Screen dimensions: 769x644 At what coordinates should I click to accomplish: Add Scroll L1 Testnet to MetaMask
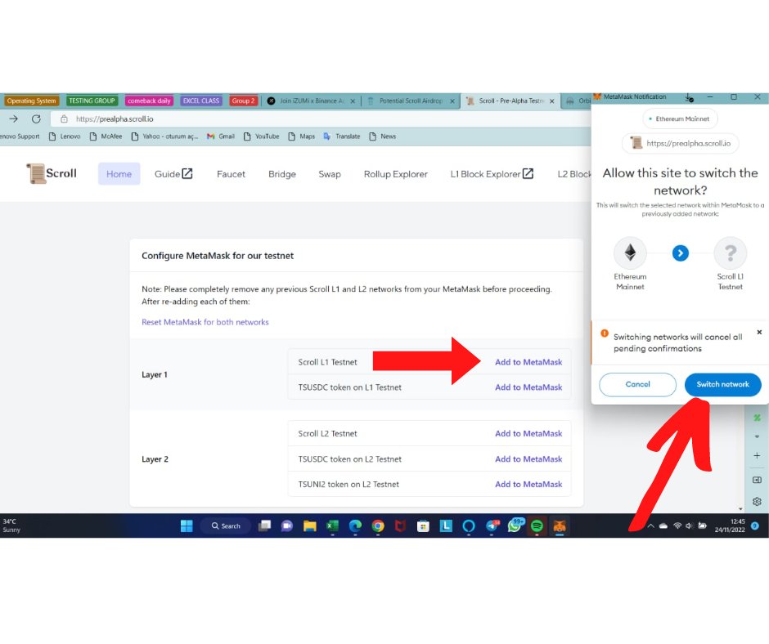pos(528,362)
